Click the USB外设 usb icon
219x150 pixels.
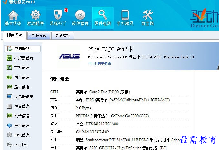[9, 145]
